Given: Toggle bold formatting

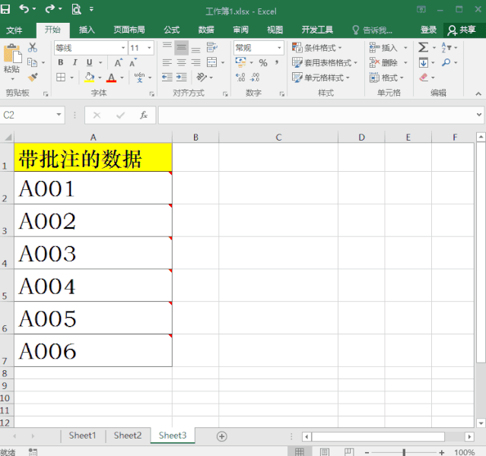Looking at the screenshot, I should tap(61, 62).
